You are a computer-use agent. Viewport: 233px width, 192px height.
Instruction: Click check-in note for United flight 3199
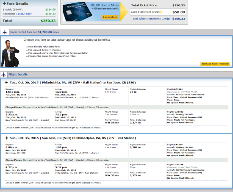(x=53, y=183)
